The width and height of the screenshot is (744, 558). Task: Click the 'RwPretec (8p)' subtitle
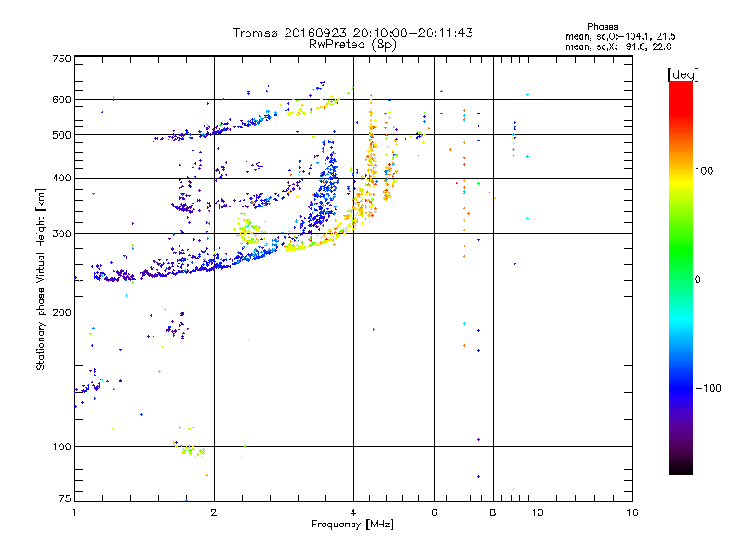[352, 45]
